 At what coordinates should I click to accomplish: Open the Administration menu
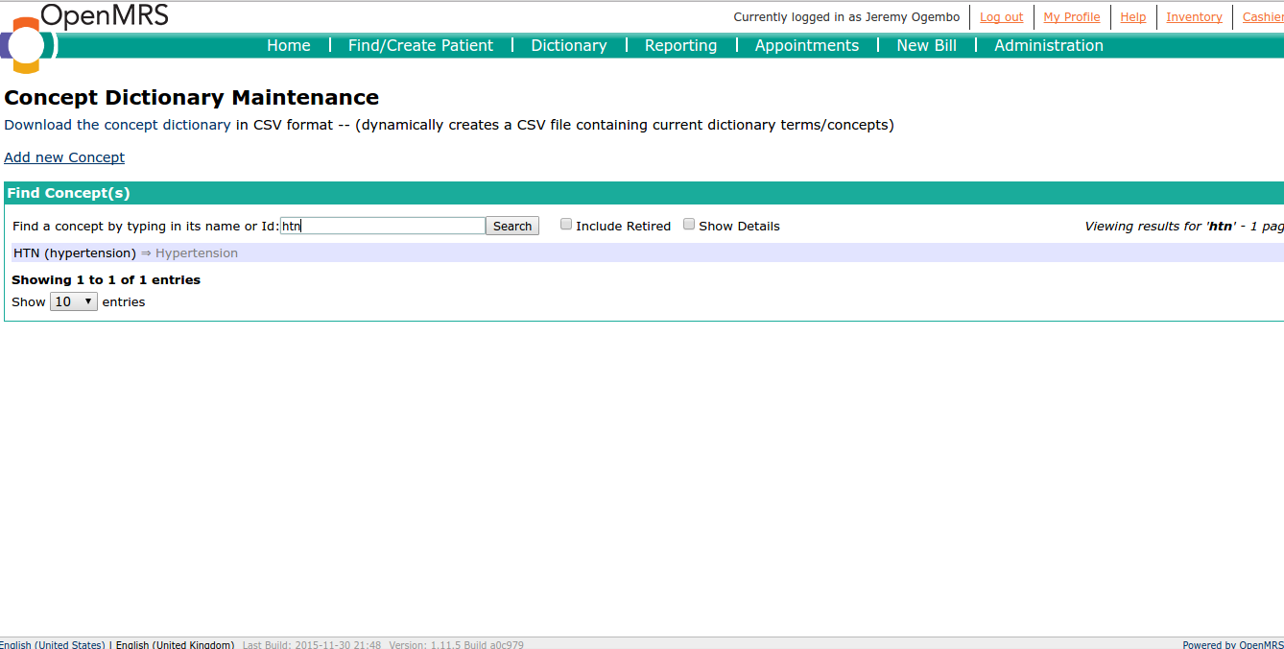1048,45
